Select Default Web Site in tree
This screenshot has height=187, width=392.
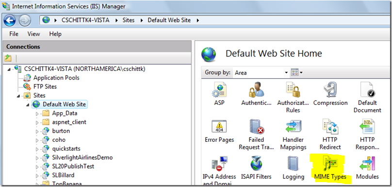coord(64,104)
